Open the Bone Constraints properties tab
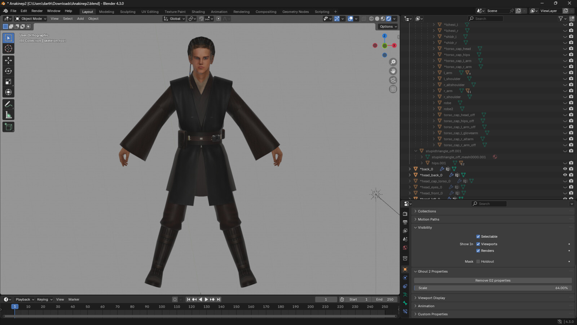577x325 pixels. pyautogui.click(x=405, y=311)
